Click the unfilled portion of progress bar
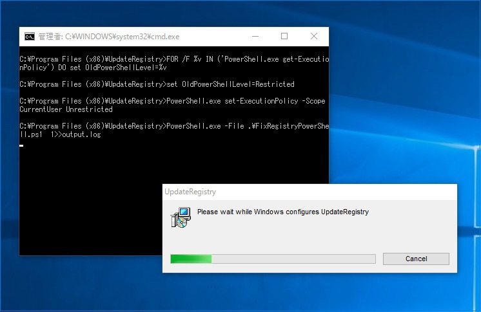This screenshot has height=312, width=481. tap(293, 259)
